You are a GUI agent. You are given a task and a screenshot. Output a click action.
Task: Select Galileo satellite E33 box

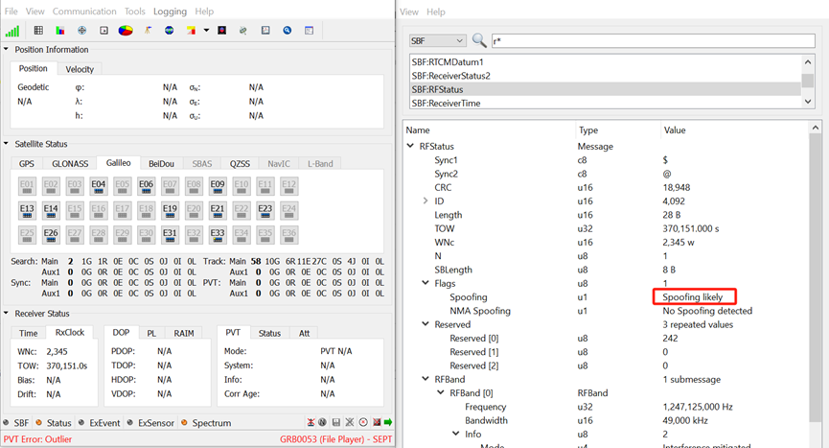(218, 235)
